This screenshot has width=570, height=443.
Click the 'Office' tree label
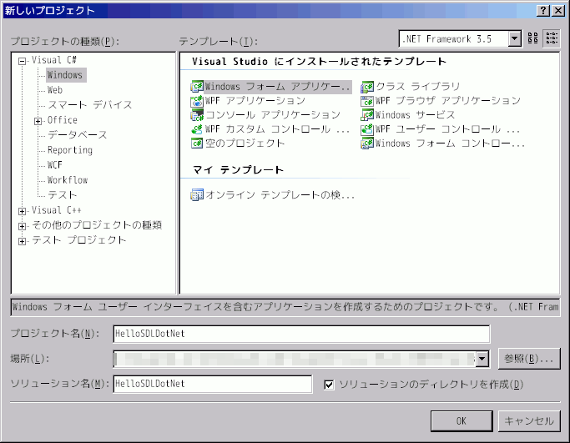coord(62,120)
